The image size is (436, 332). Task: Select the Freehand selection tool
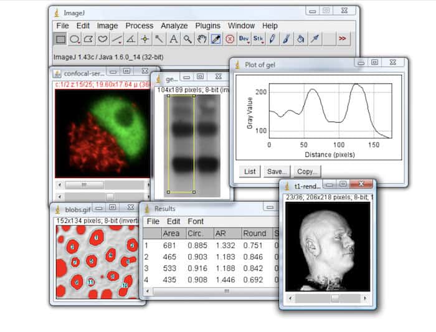click(103, 39)
